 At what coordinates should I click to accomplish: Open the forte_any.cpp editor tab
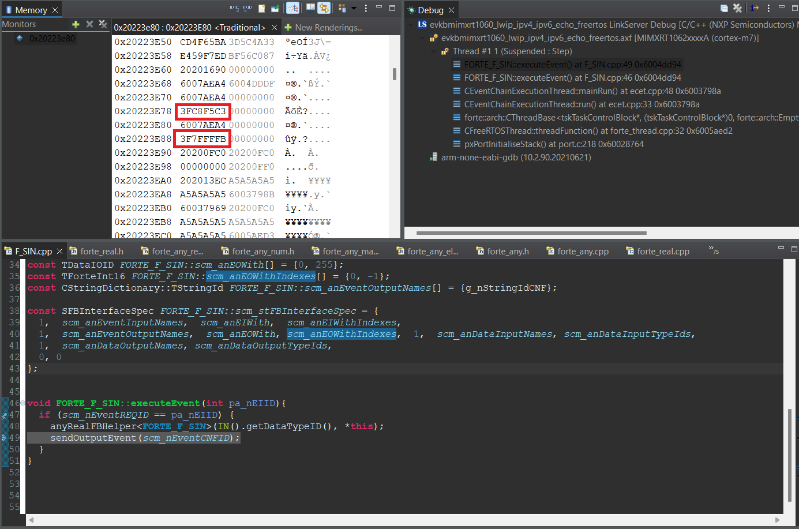point(577,252)
